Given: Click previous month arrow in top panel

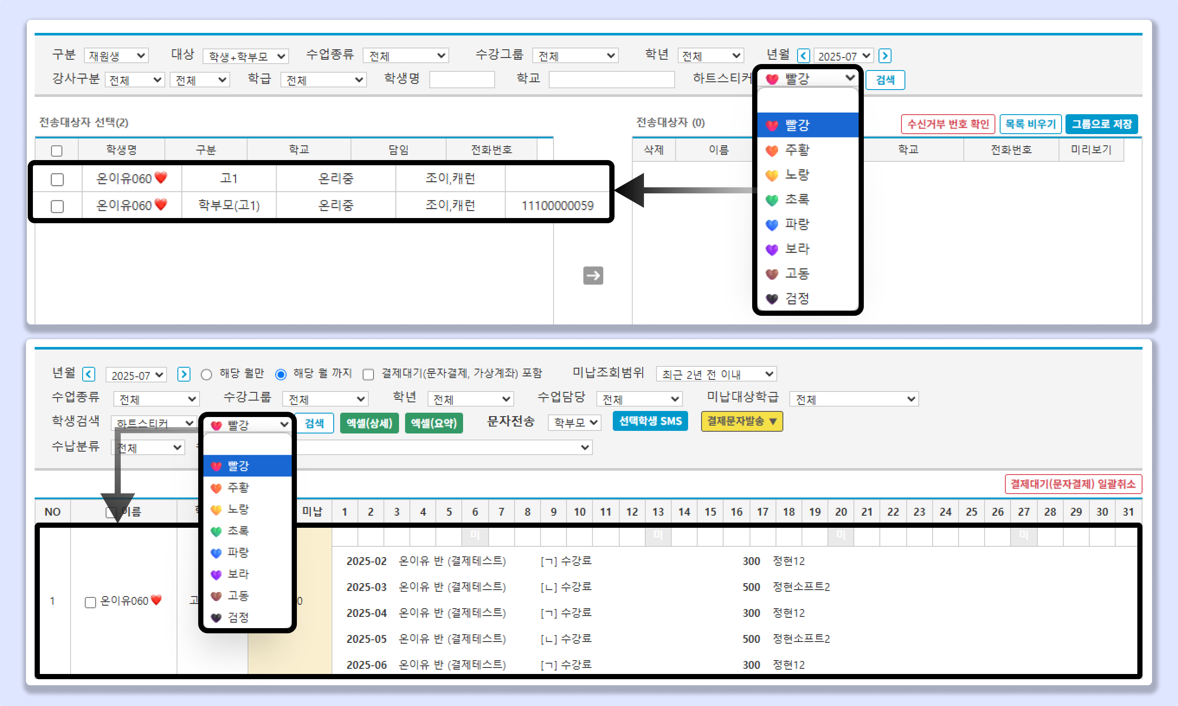Looking at the screenshot, I should click(x=803, y=56).
